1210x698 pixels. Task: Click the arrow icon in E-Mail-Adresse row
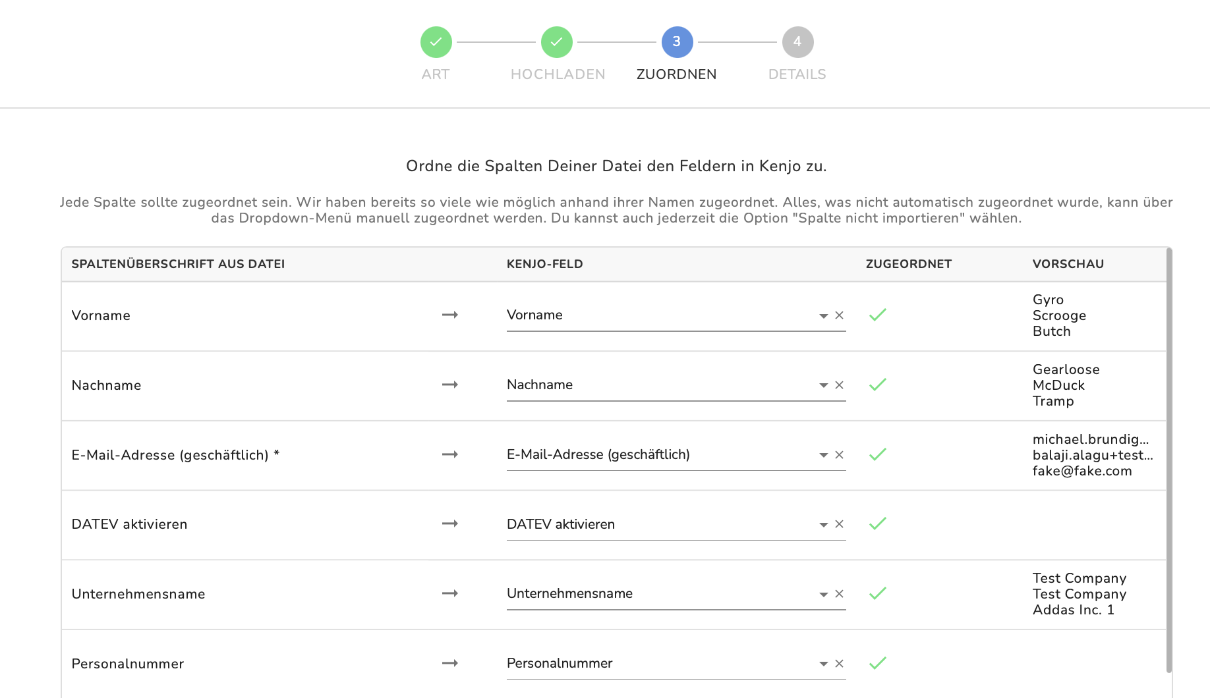[x=450, y=454]
